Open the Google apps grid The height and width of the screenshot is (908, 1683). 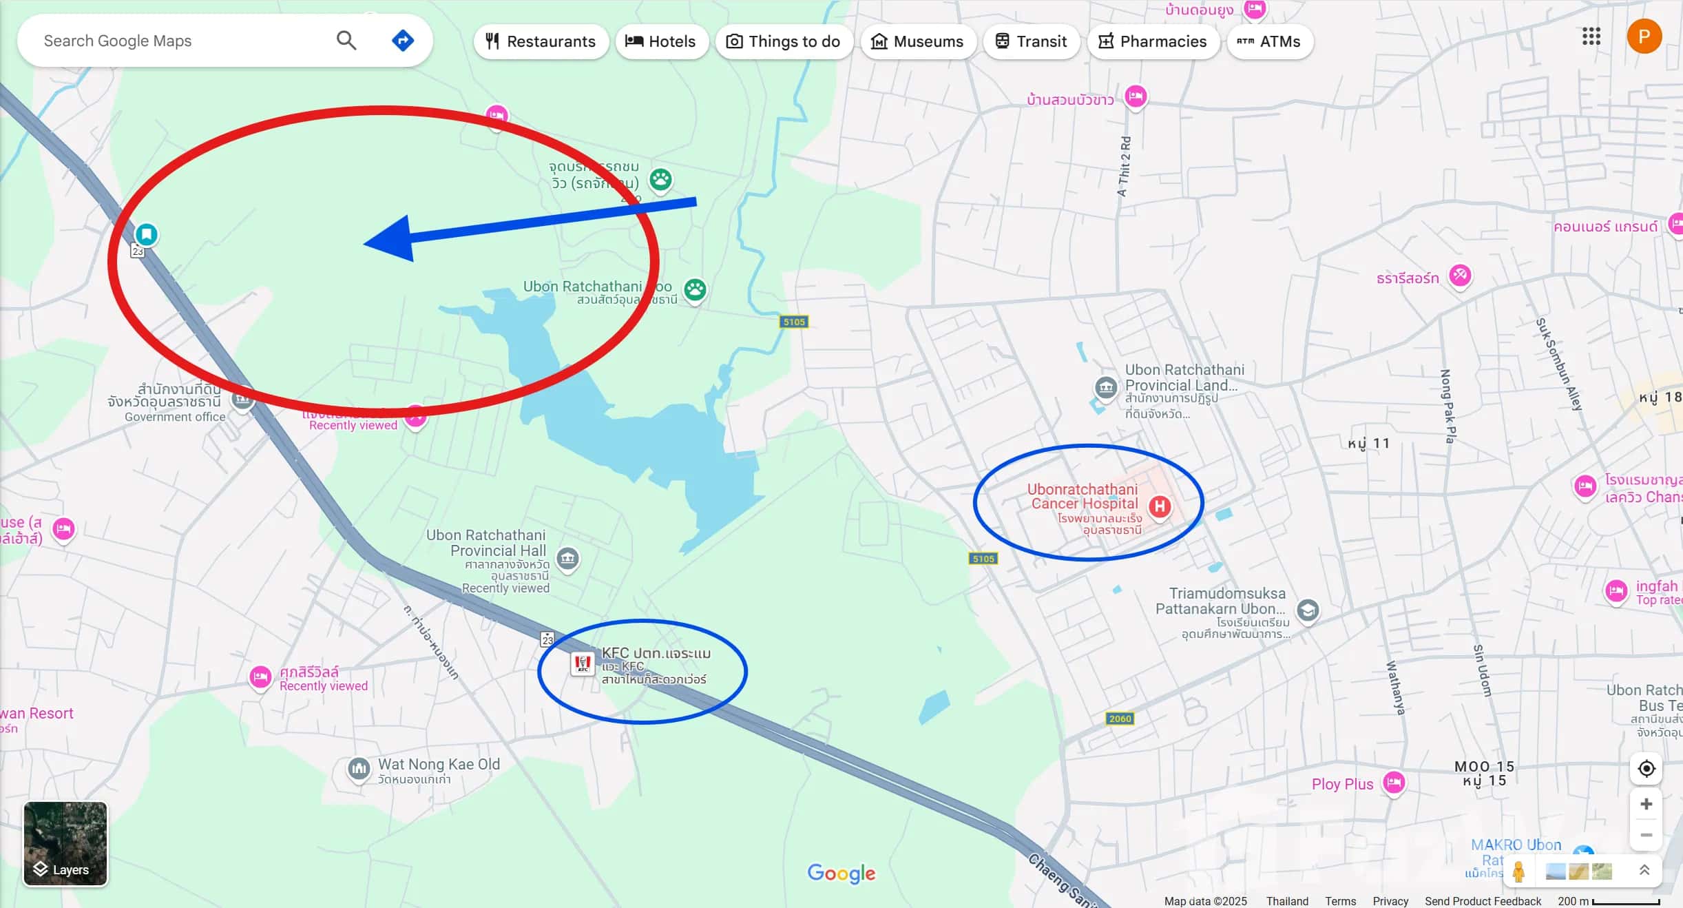[1591, 37]
